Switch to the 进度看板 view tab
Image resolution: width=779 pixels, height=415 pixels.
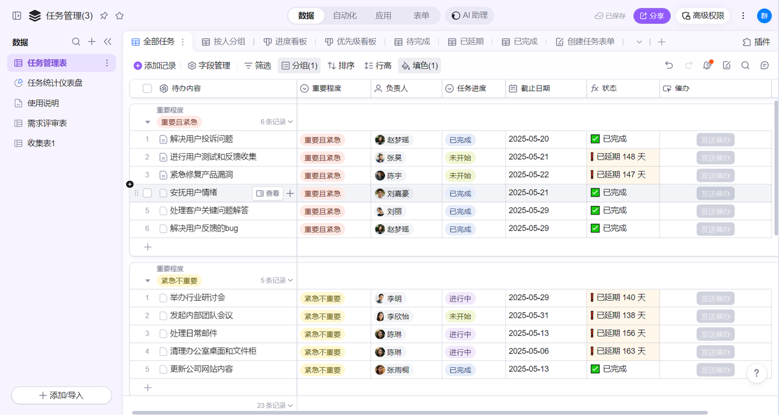click(285, 42)
